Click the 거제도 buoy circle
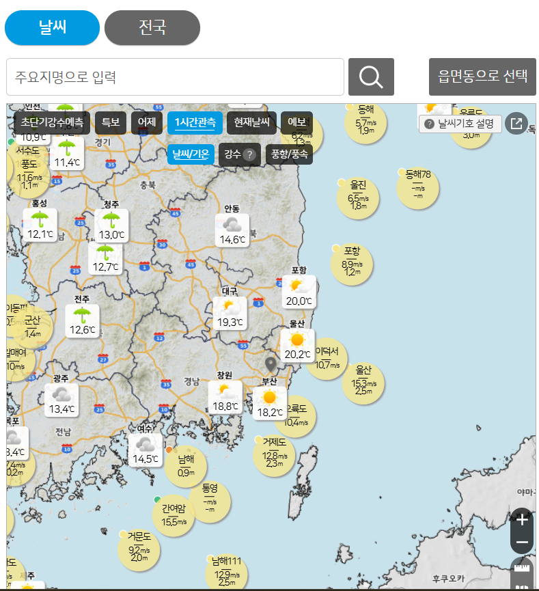This screenshot has height=591, width=539. pos(274,456)
